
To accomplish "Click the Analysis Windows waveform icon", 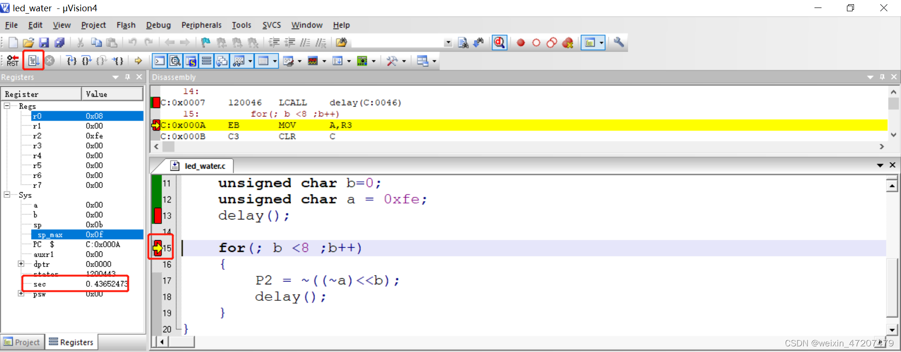I will pyautogui.click(x=313, y=61).
